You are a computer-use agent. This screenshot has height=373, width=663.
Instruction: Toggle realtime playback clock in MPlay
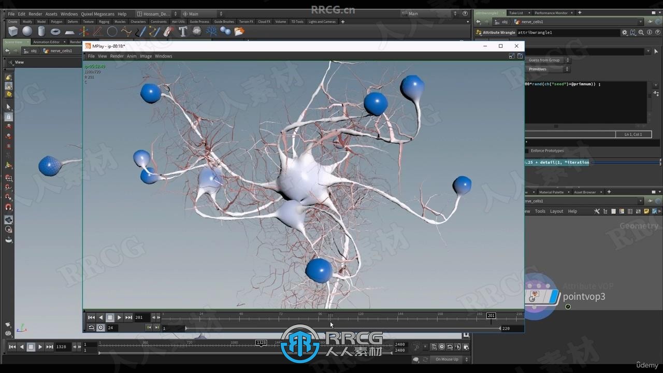pyautogui.click(x=100, y=327)
